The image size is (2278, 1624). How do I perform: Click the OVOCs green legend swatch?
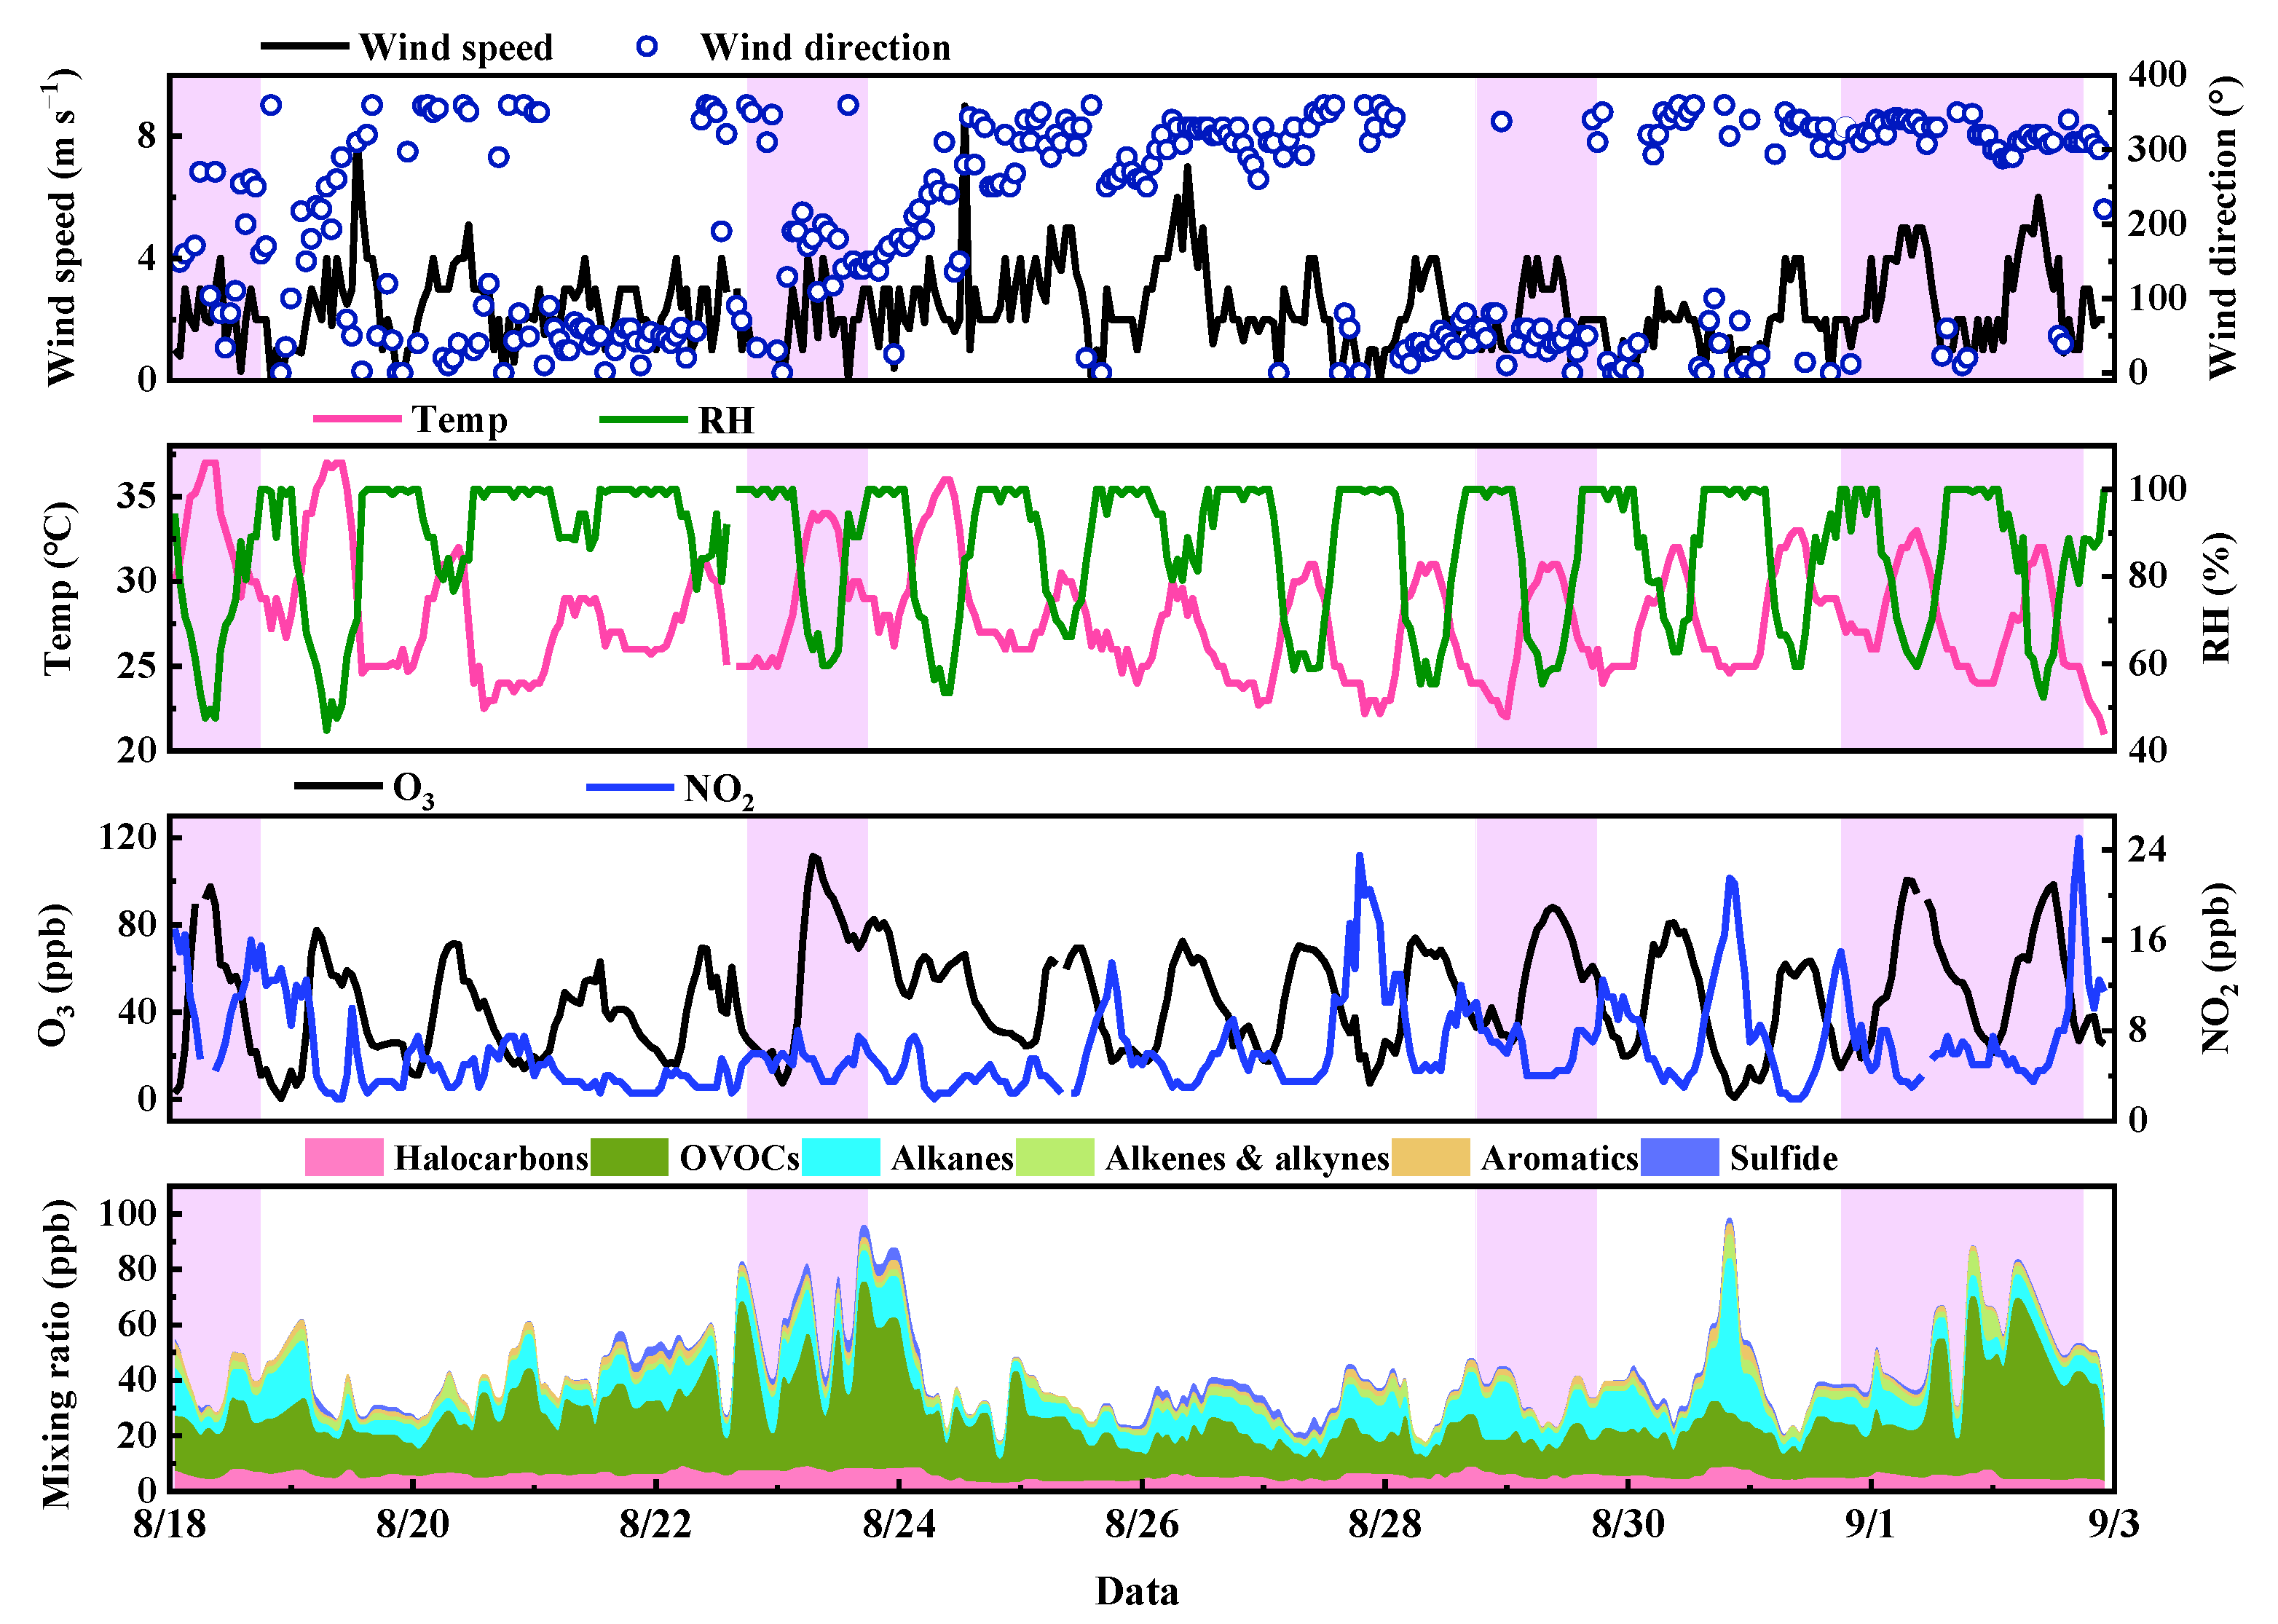point(629,1157)
